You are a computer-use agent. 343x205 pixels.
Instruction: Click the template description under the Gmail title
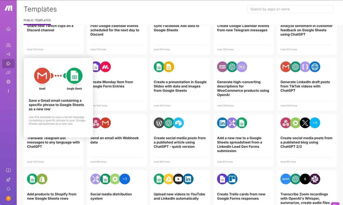(57, 120)
